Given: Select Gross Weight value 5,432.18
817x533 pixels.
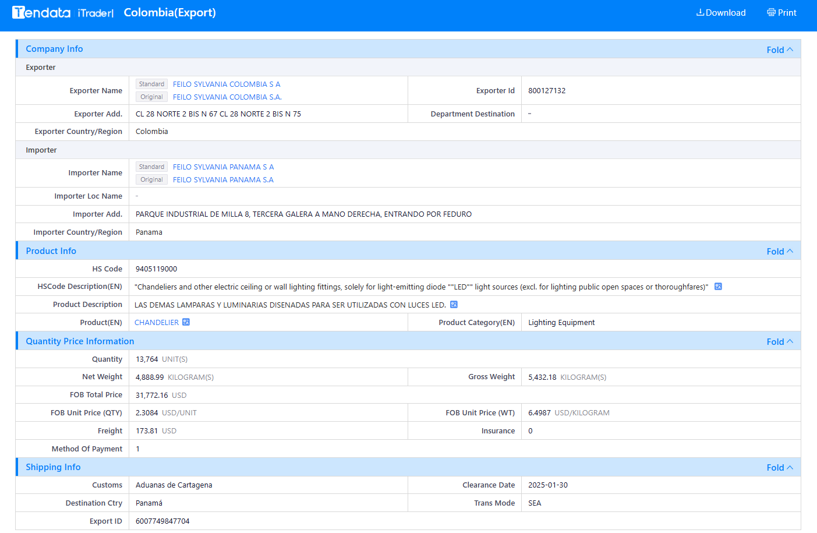Looking at the screenshot, I should pos(542,377).
